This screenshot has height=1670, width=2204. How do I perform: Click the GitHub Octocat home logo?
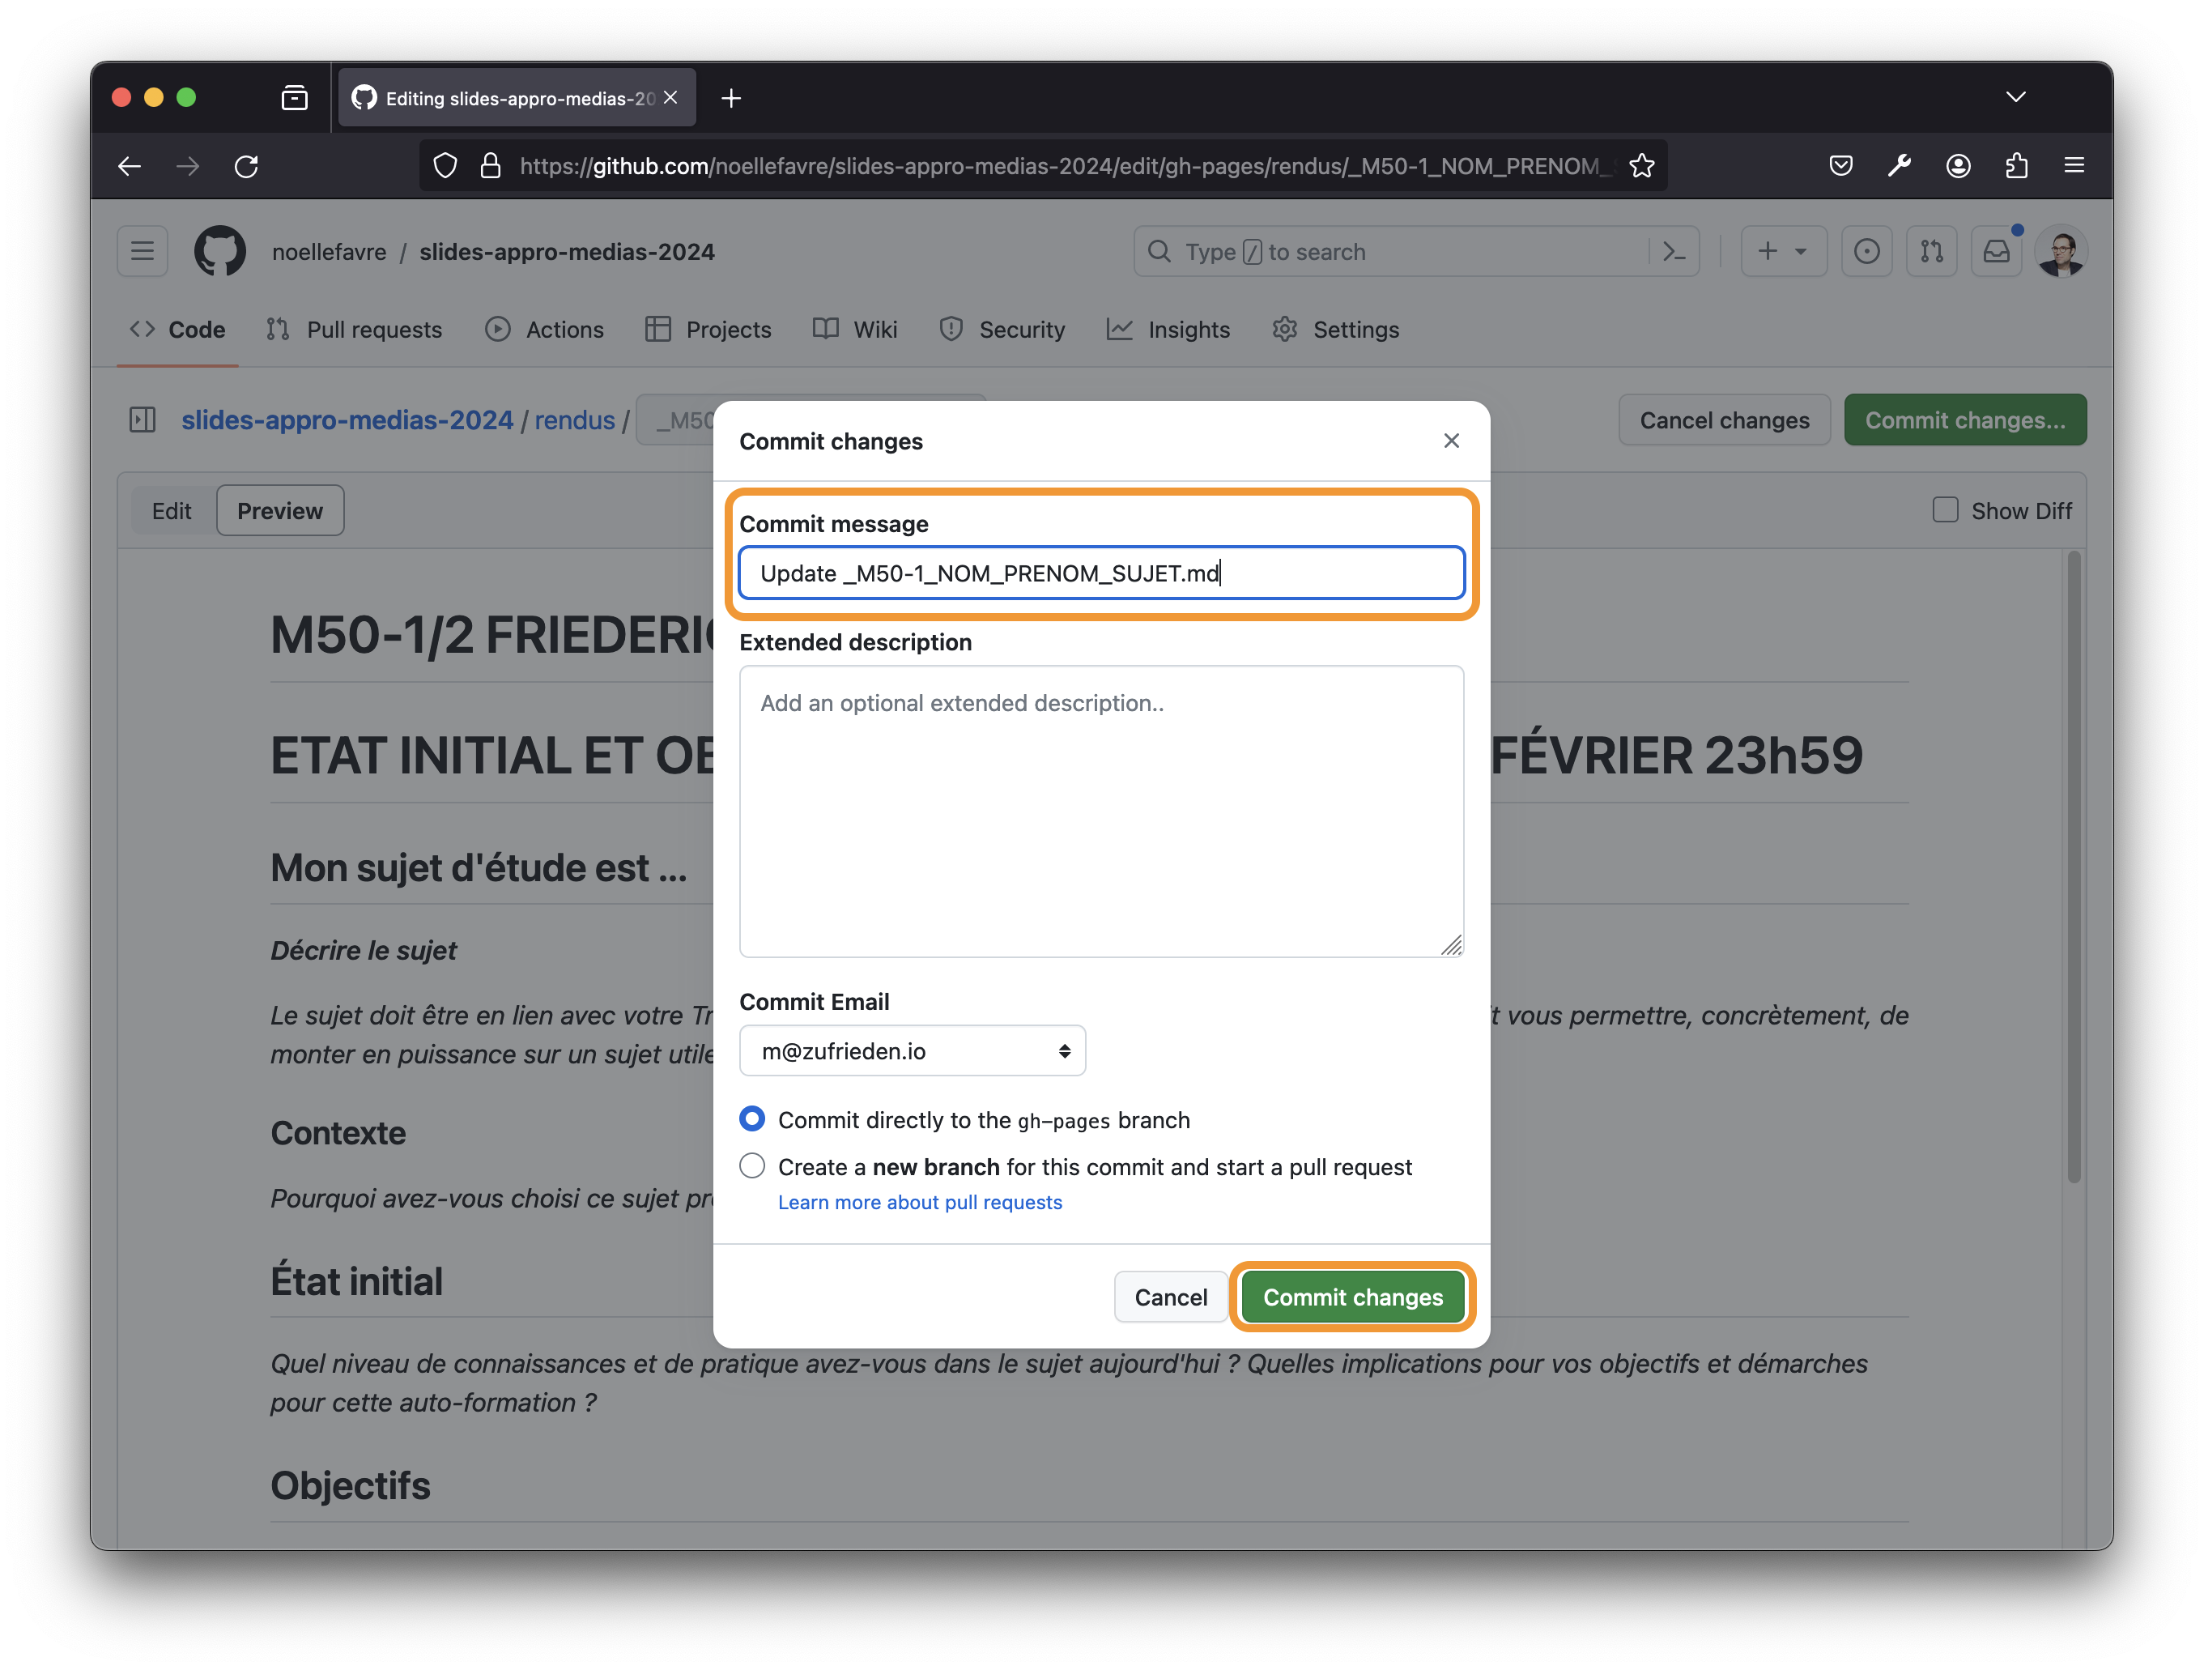click(x=219, y=251)
